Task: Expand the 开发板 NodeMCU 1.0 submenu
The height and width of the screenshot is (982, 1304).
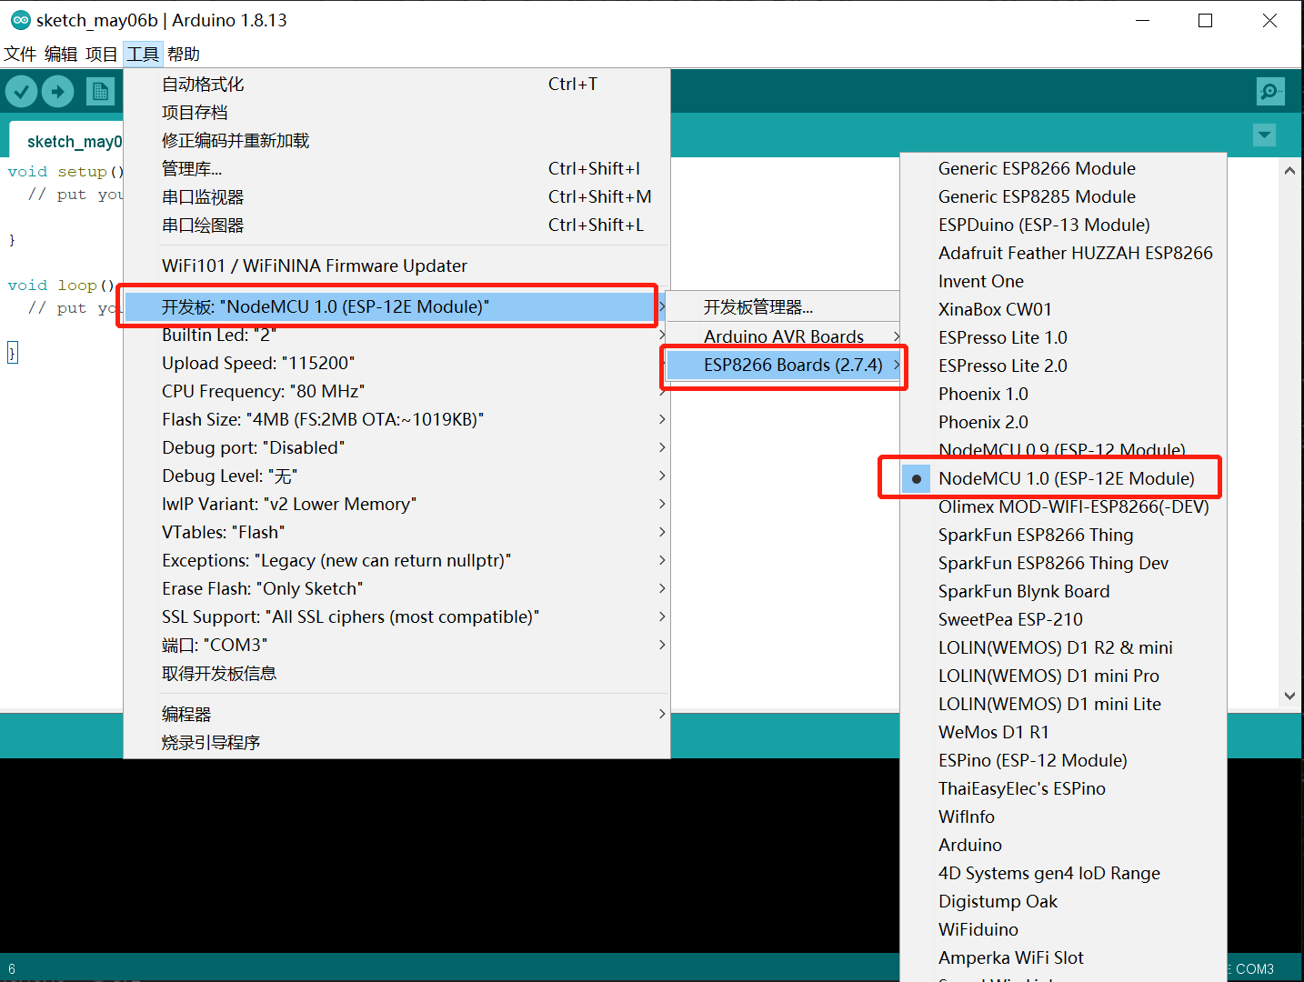Action: coord(396,307)
